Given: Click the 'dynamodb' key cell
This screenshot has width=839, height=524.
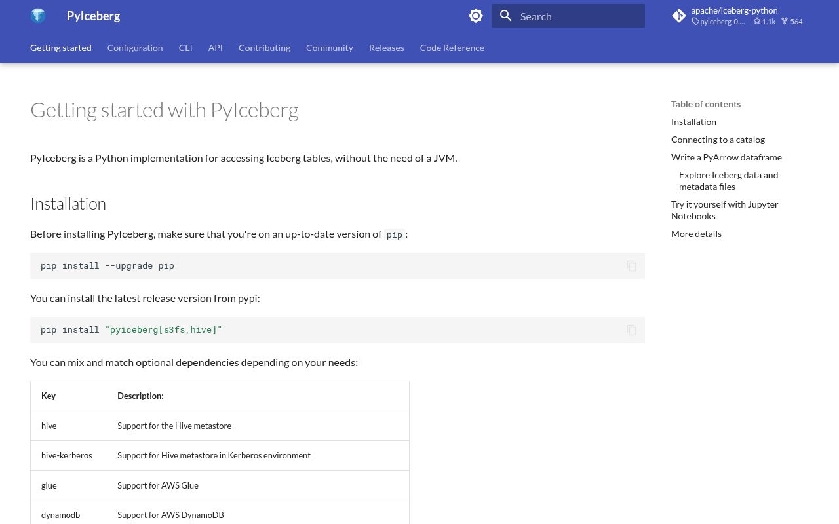Looking at the screenshot, I should click(69, 515).
